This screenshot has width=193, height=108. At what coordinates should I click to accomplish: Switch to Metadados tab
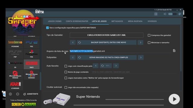pos(117,21)
